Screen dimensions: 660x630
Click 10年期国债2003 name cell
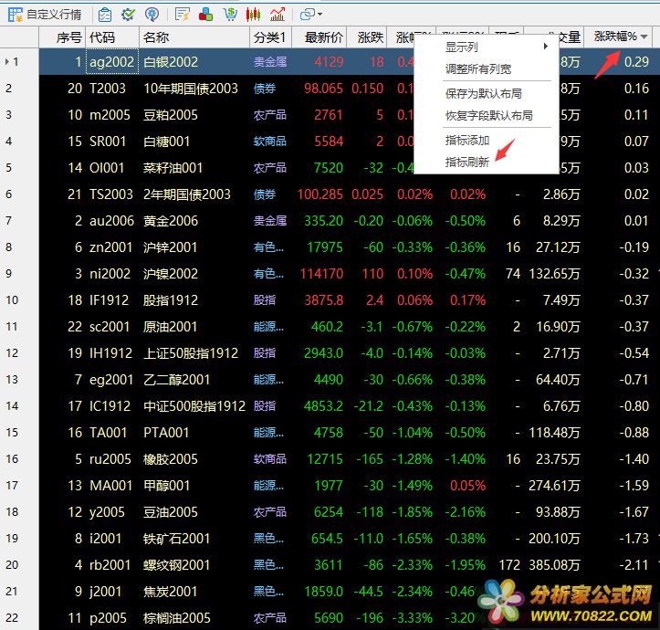point(191,89)
